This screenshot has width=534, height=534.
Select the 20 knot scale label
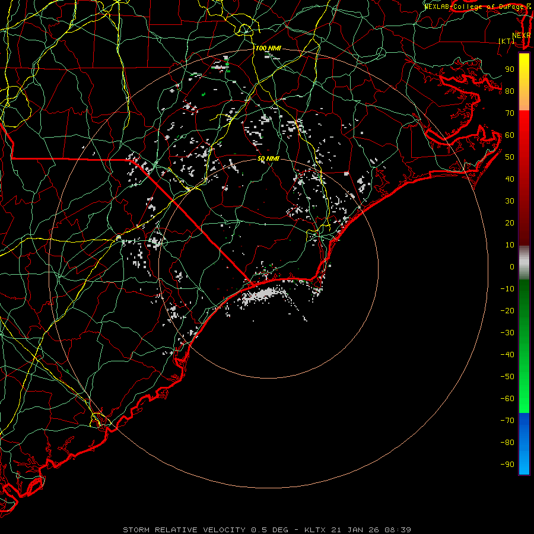[x=510, y=223]
